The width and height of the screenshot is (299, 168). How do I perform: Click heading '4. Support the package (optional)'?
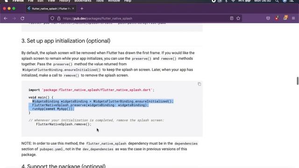coord(64,166)
